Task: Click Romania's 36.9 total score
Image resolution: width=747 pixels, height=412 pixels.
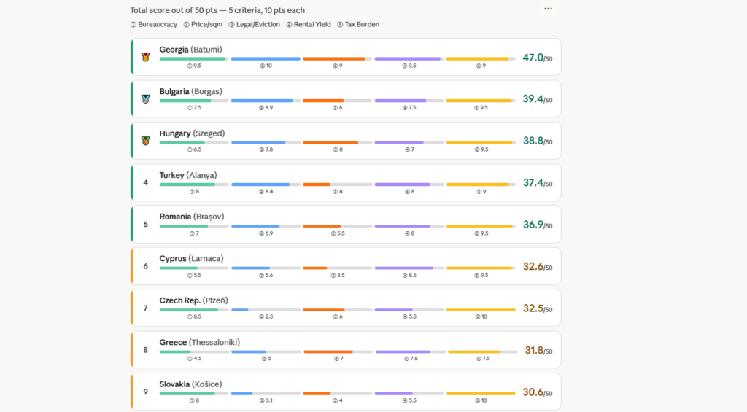Action: [x=538, y=225]
